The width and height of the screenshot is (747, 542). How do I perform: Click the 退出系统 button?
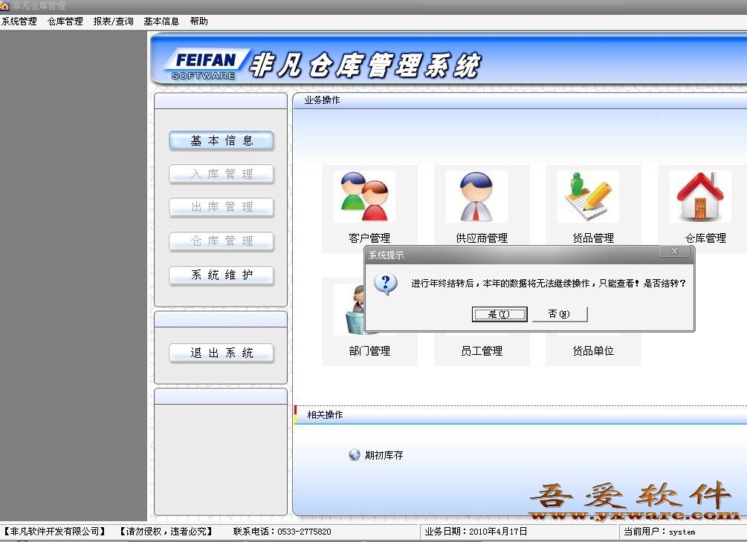pos(221,353)
